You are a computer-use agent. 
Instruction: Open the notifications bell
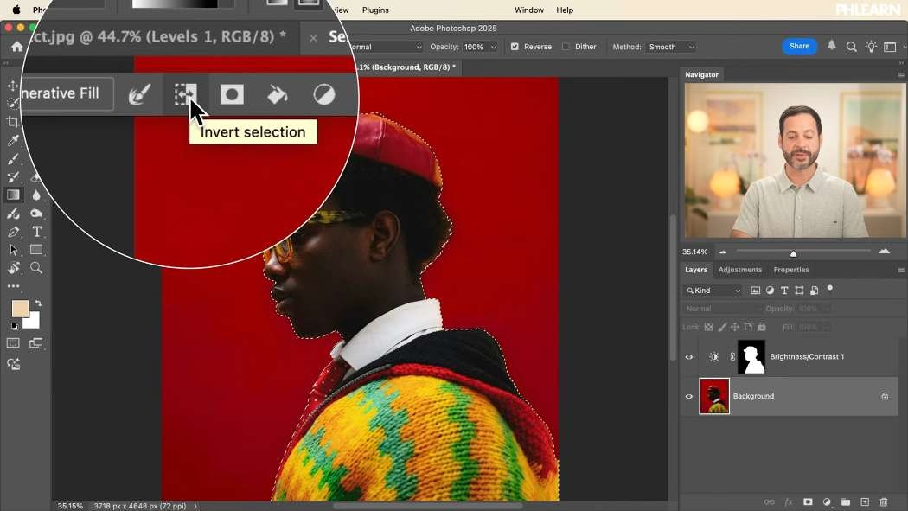point(832,46)
